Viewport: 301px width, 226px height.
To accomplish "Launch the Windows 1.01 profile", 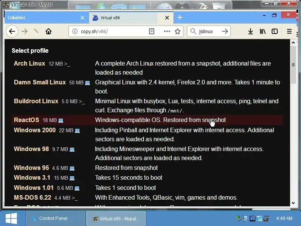I will [33, 188].
